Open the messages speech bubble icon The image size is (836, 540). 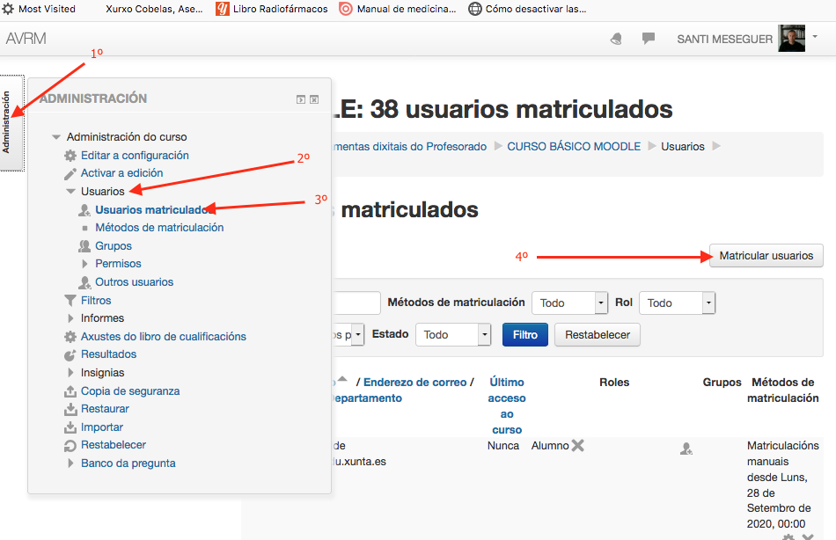649,39
